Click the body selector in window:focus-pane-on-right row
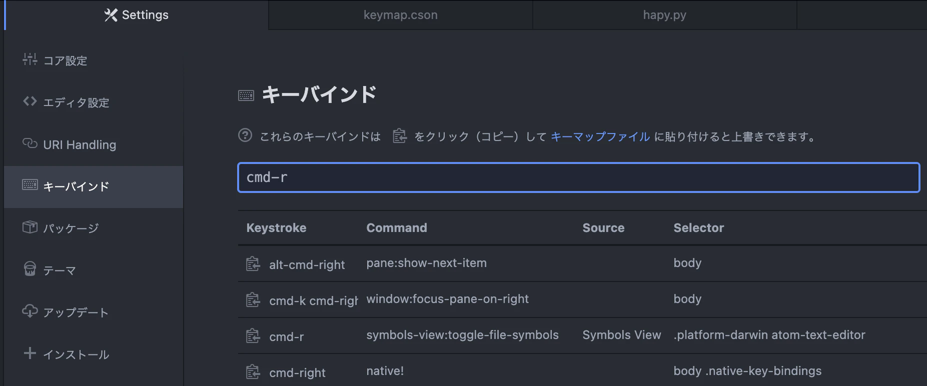 687,299
